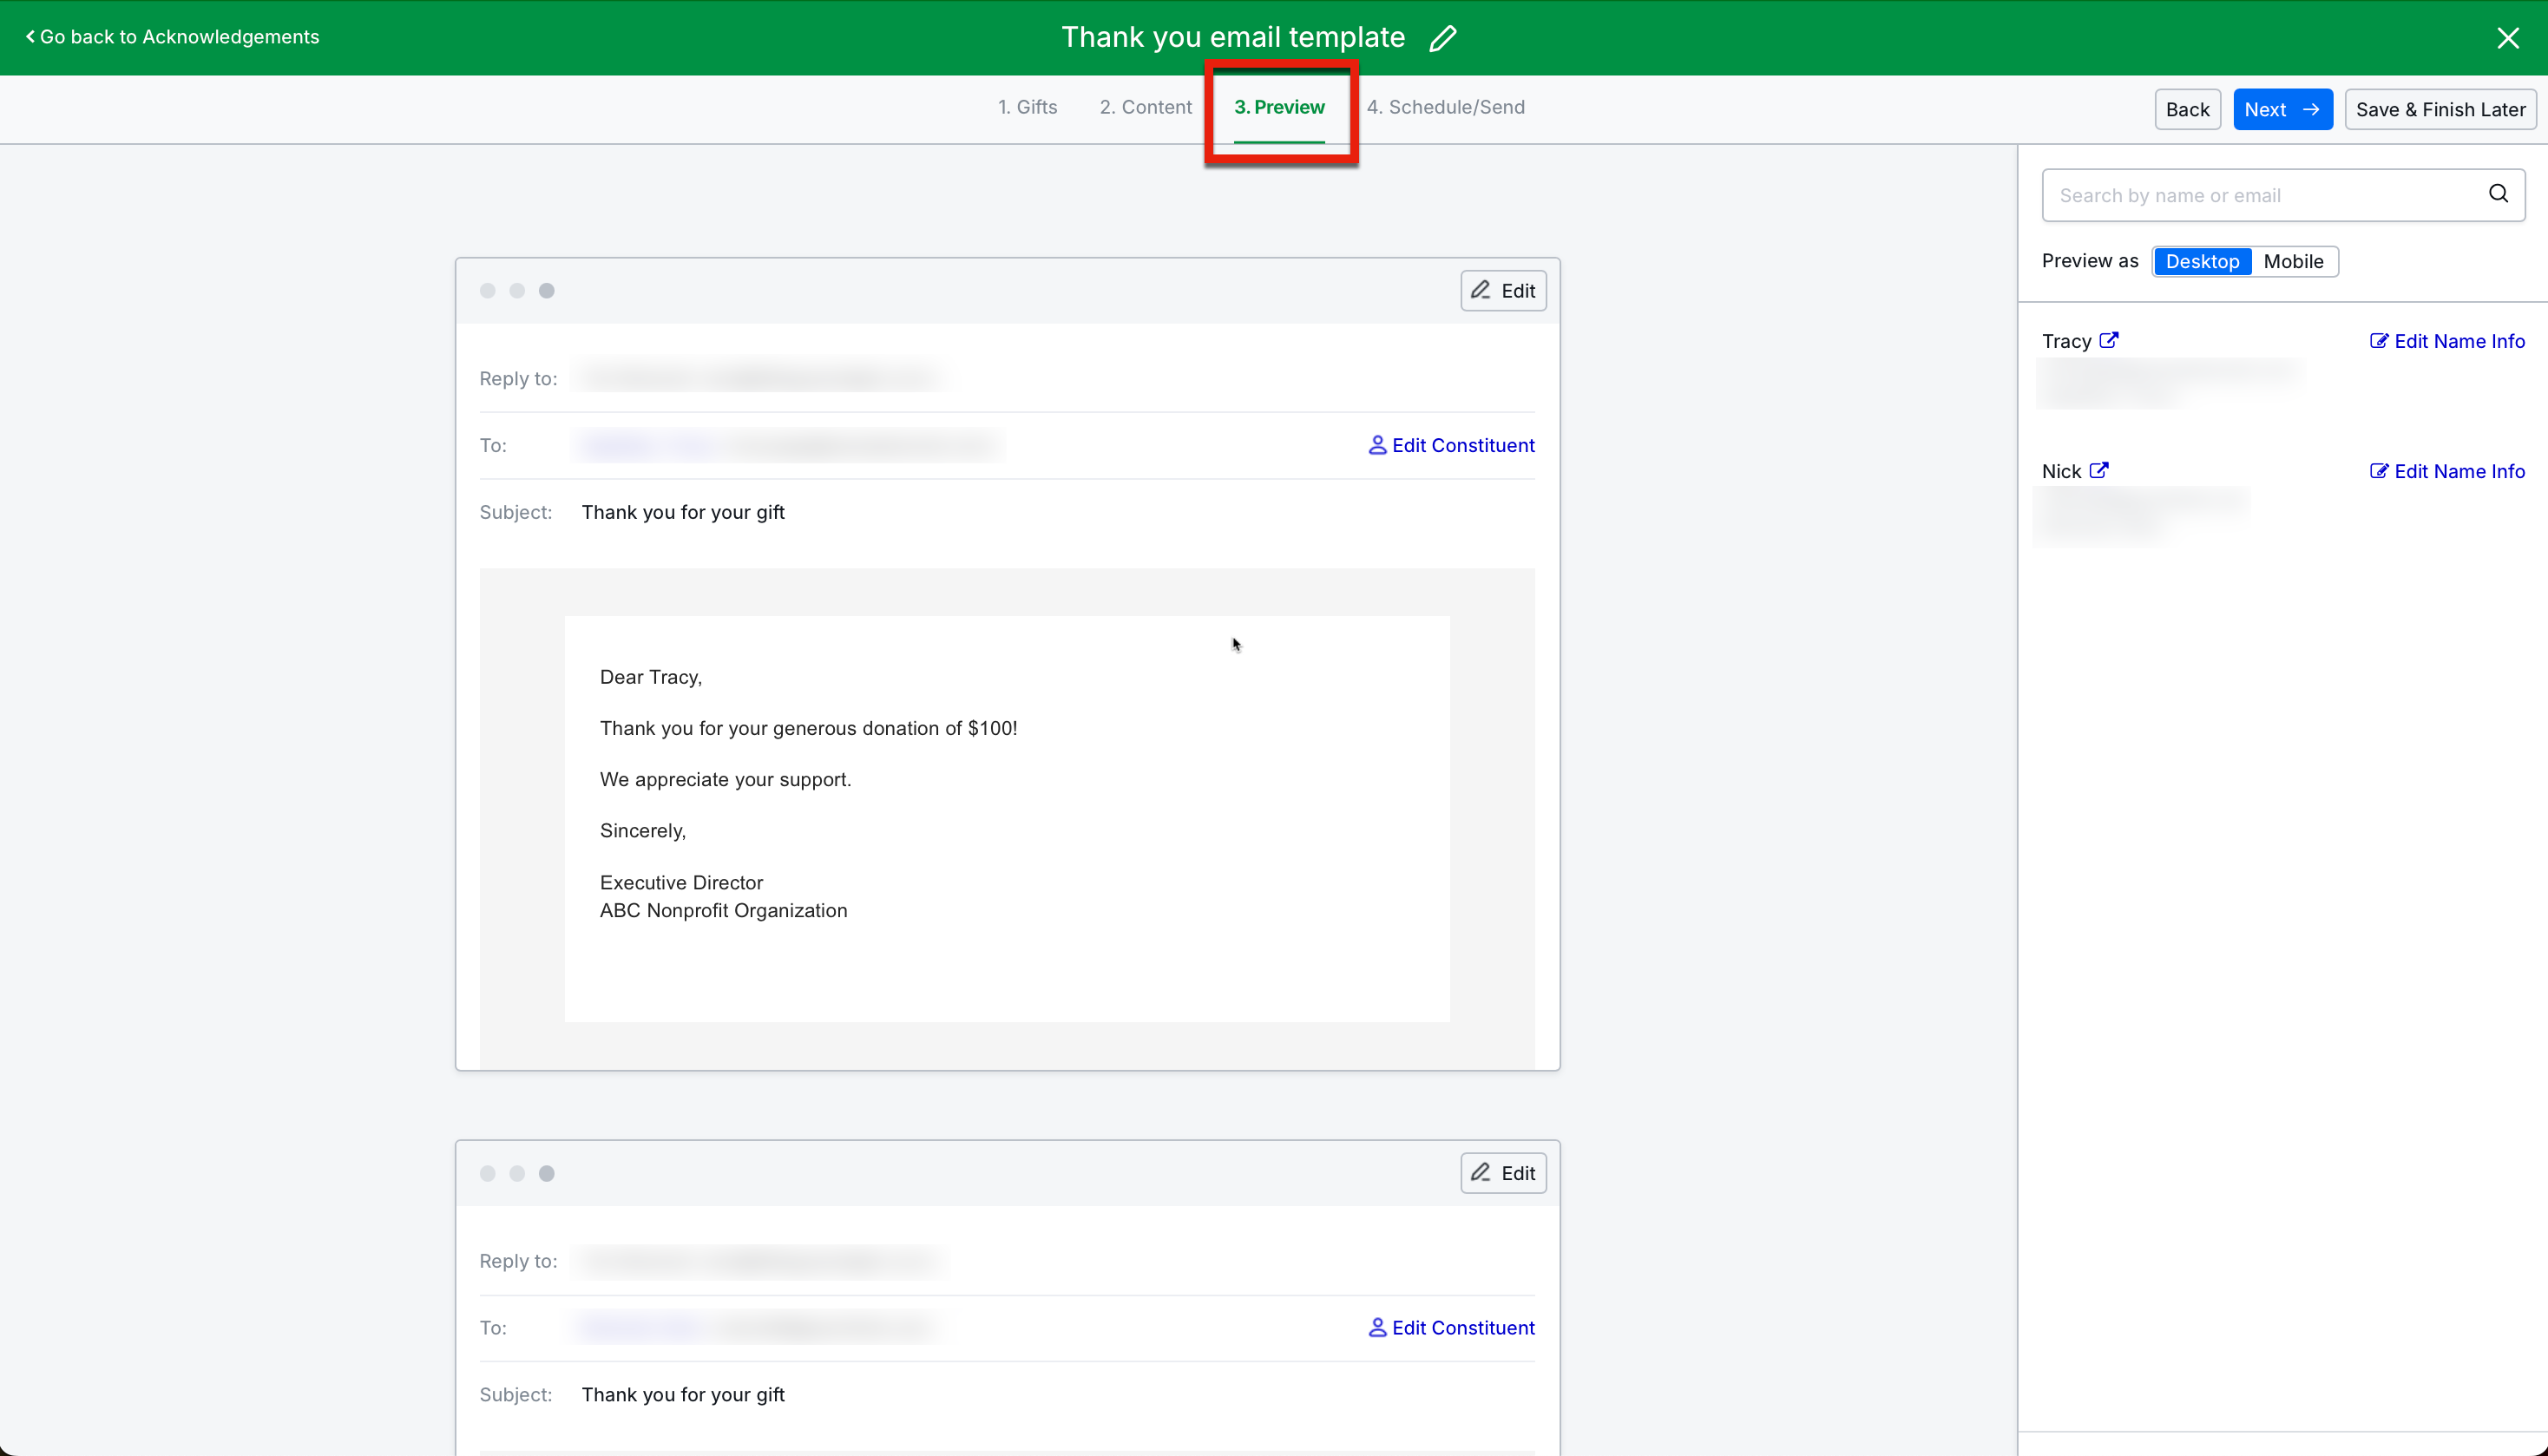2548x1456 pixels.
Task: Open Nick's record via external link icon
Action: coord(2099,471)
